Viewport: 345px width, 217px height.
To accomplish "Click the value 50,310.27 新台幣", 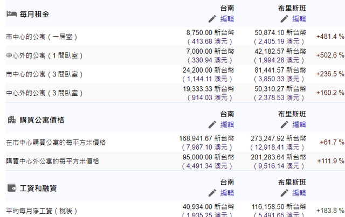I will coord(280,89).
